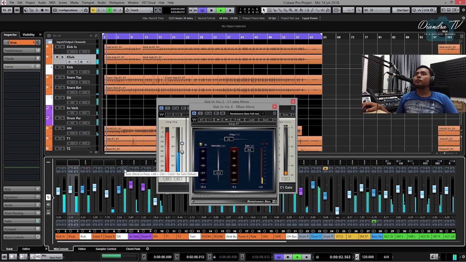
Task: Click RBass Save button
Action: click(x=266, y=120)
